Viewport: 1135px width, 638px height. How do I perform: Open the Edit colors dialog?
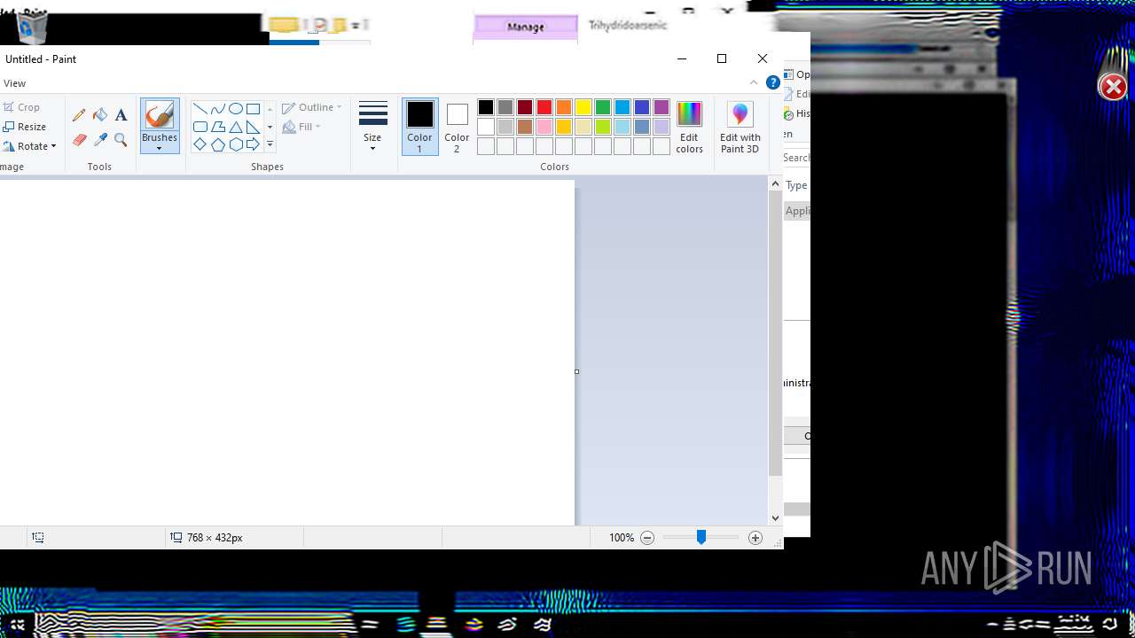tap(689, 127)
